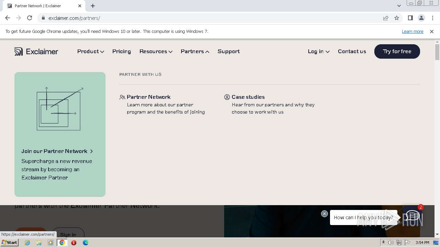Open Partner Network menu item
440x247 pixels.
coord(148,97)
